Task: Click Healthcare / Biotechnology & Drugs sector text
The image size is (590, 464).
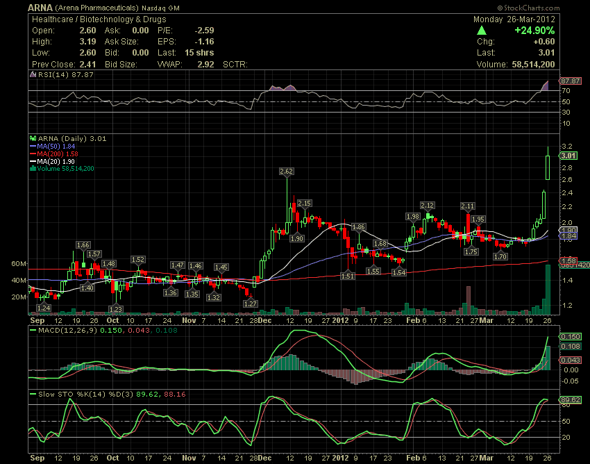Action: pos(99,19)
